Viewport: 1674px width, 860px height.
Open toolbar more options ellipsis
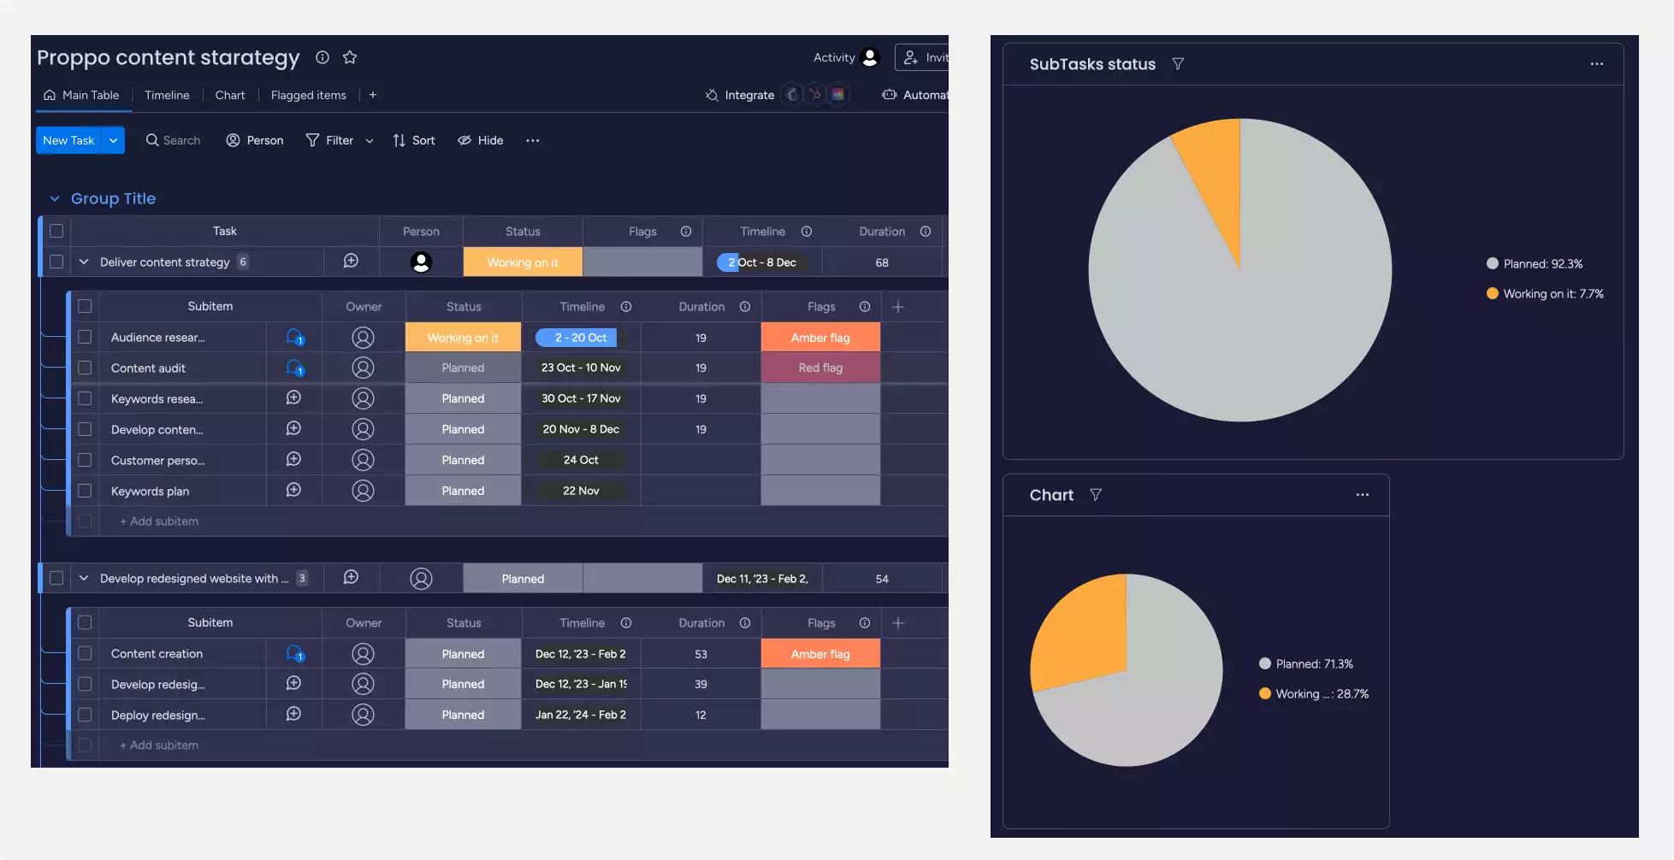(x=533, y=140)
